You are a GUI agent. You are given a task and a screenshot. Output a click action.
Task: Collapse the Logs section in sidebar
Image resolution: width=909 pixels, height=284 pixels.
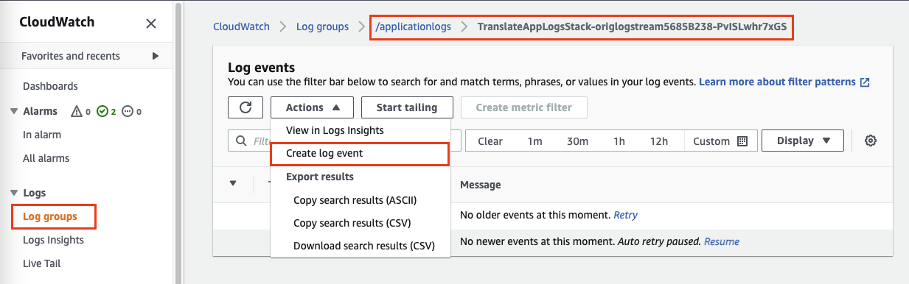click(14, 193)
